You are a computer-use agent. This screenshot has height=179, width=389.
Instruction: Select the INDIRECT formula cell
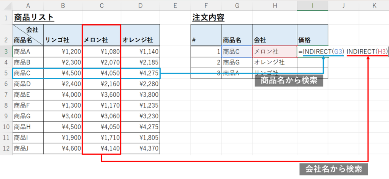pos(312,52)
